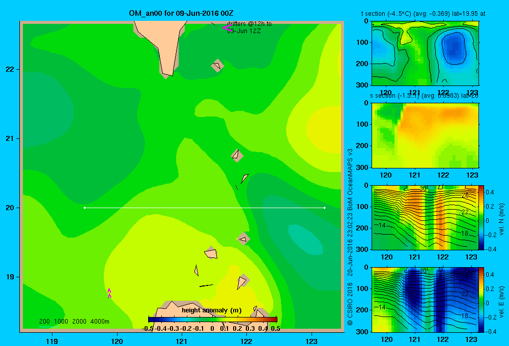The width and height of the screenshot is (509, 346).
Task: Click latitude label 21 on the main map axis
Action: point(10,138)
